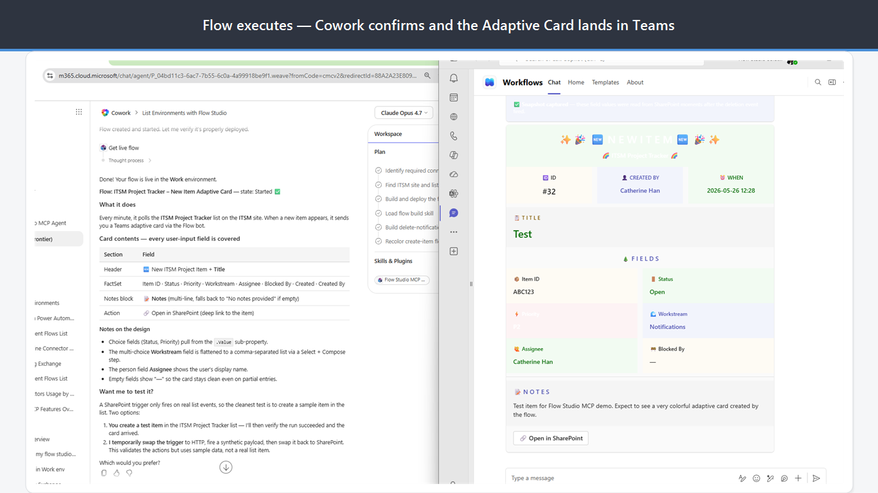Click search magnifier in Workflows header
878x493 pixels.
click(x=818, y=82)
